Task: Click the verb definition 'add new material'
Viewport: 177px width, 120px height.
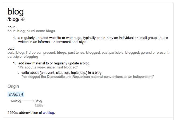Action: [x=54, y=63]
